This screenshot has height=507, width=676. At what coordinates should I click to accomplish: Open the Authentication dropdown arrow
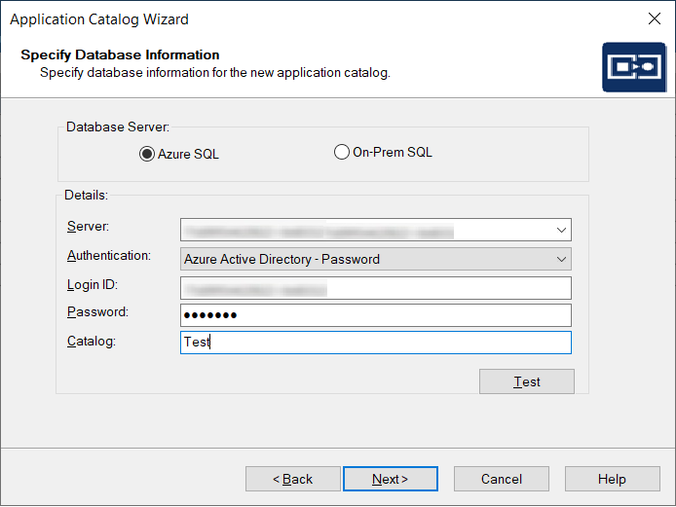pos(561,259)
